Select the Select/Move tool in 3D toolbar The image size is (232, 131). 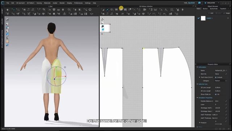click(x=13, y=10)
